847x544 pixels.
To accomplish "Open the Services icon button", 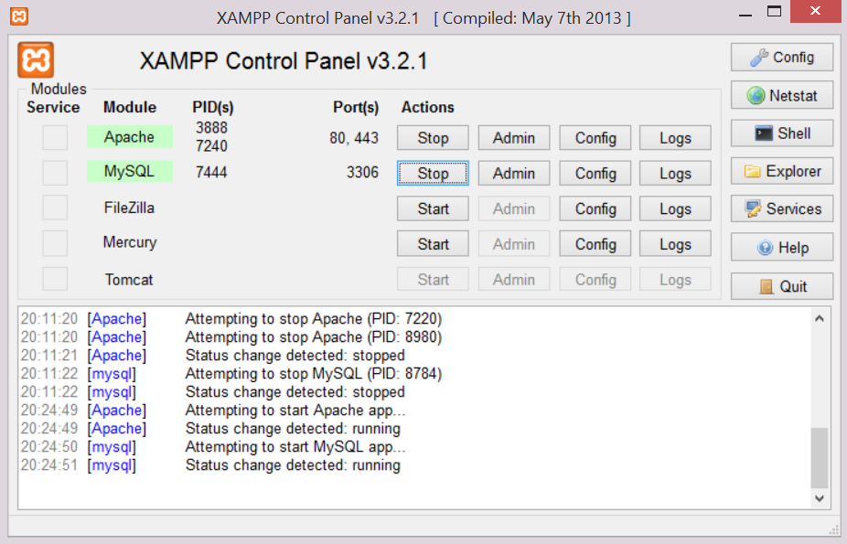I will tap(782, 208).
